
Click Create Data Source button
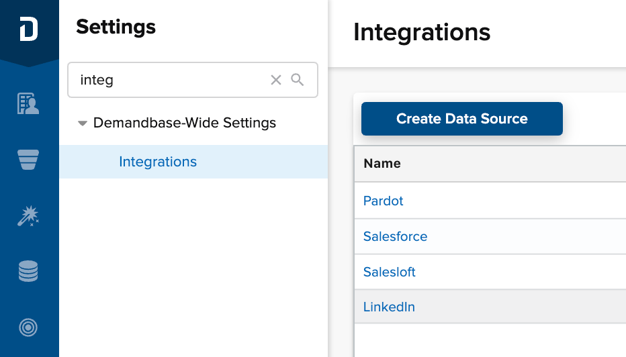point(462,119)
